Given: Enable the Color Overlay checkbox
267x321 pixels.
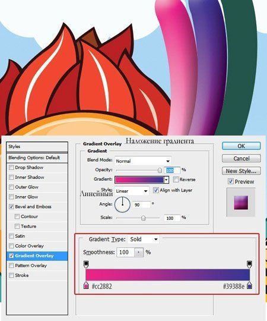Looking at the screenshot, I should point(11,246).
